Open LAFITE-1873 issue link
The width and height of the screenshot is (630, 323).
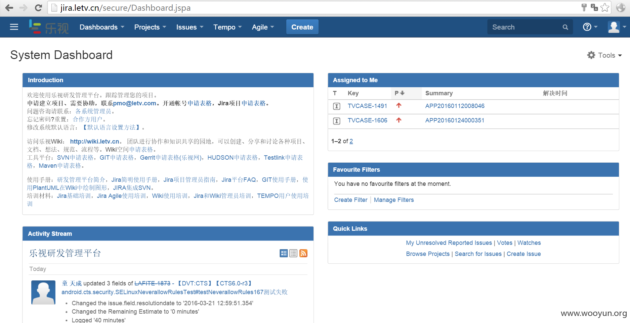coord(152,283)
